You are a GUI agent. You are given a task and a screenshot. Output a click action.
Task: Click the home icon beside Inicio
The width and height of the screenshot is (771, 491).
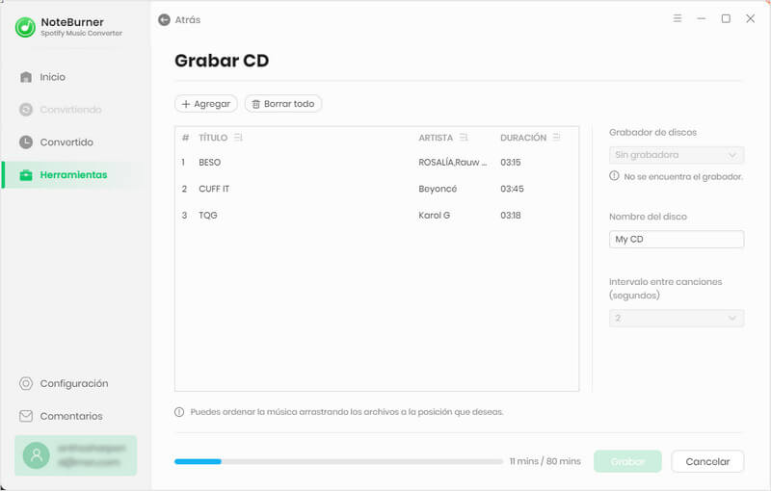(26, 77)
